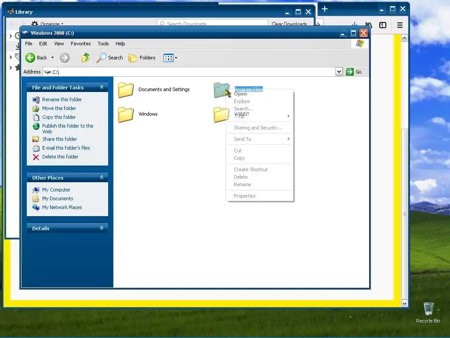Click the green Go arrow button
Image resolution: width=450 pixels, height=338 pixels.
[349, 72]
